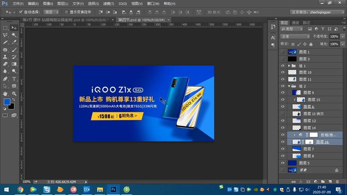Toggle Quick Mask mode
The height and width of the screenshot is (195, 347).
pos(5,115)
